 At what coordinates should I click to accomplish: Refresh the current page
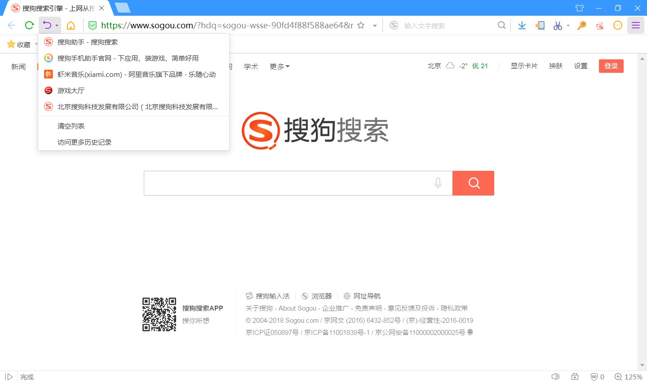(29, 25)
